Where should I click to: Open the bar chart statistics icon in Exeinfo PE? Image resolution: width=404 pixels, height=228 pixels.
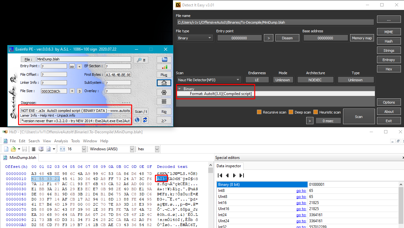coord(164,67)
